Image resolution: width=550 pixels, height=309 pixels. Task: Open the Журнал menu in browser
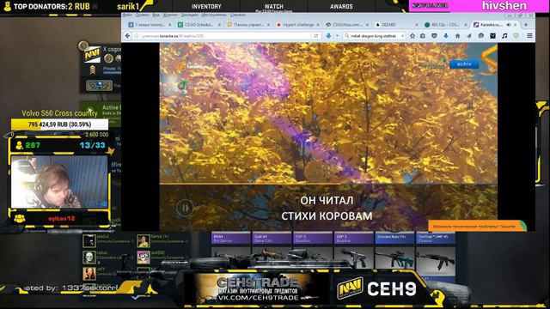click(x=170, y=15)
